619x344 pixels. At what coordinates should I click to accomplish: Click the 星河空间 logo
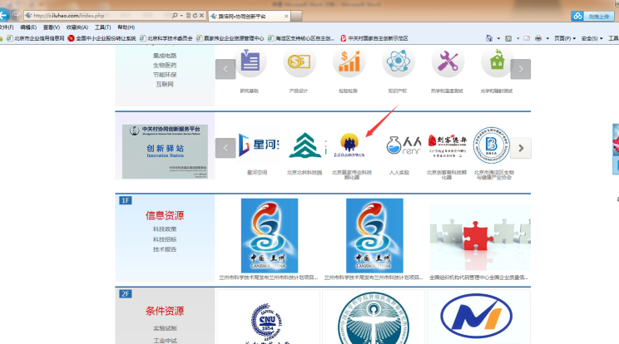(x=258, y=145)
